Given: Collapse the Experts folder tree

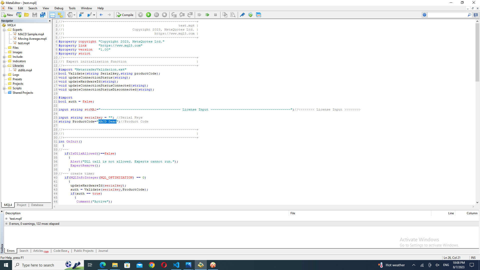Looking at the screenshot, I should (4, 30).
